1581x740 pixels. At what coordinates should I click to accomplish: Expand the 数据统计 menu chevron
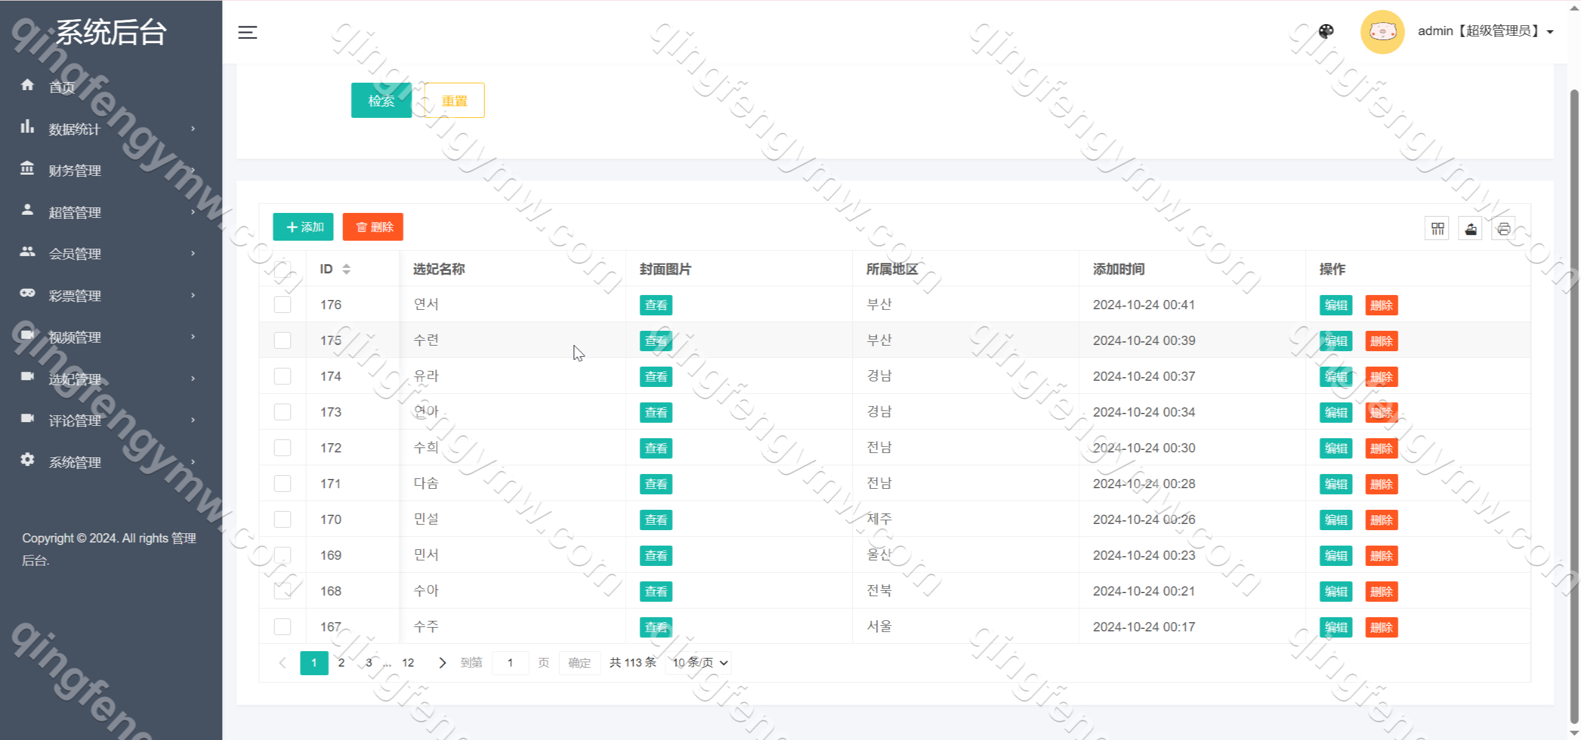193,128
